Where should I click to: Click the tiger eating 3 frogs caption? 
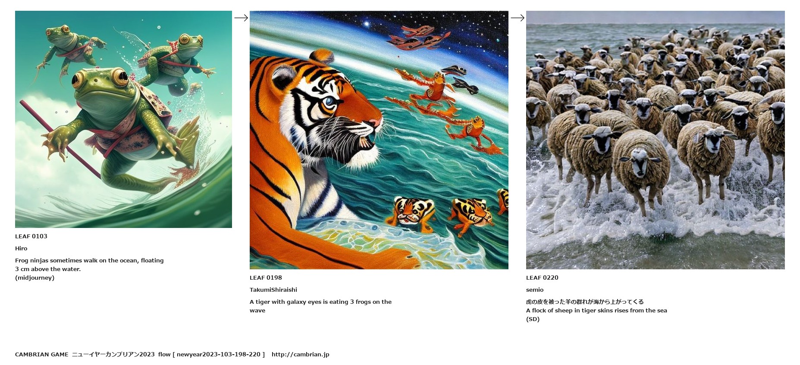point(320,306)
